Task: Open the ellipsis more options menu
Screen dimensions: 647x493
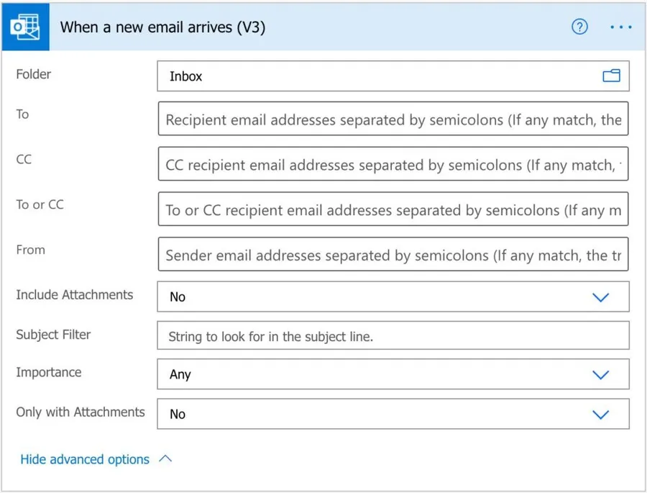Action: point(620,27)
